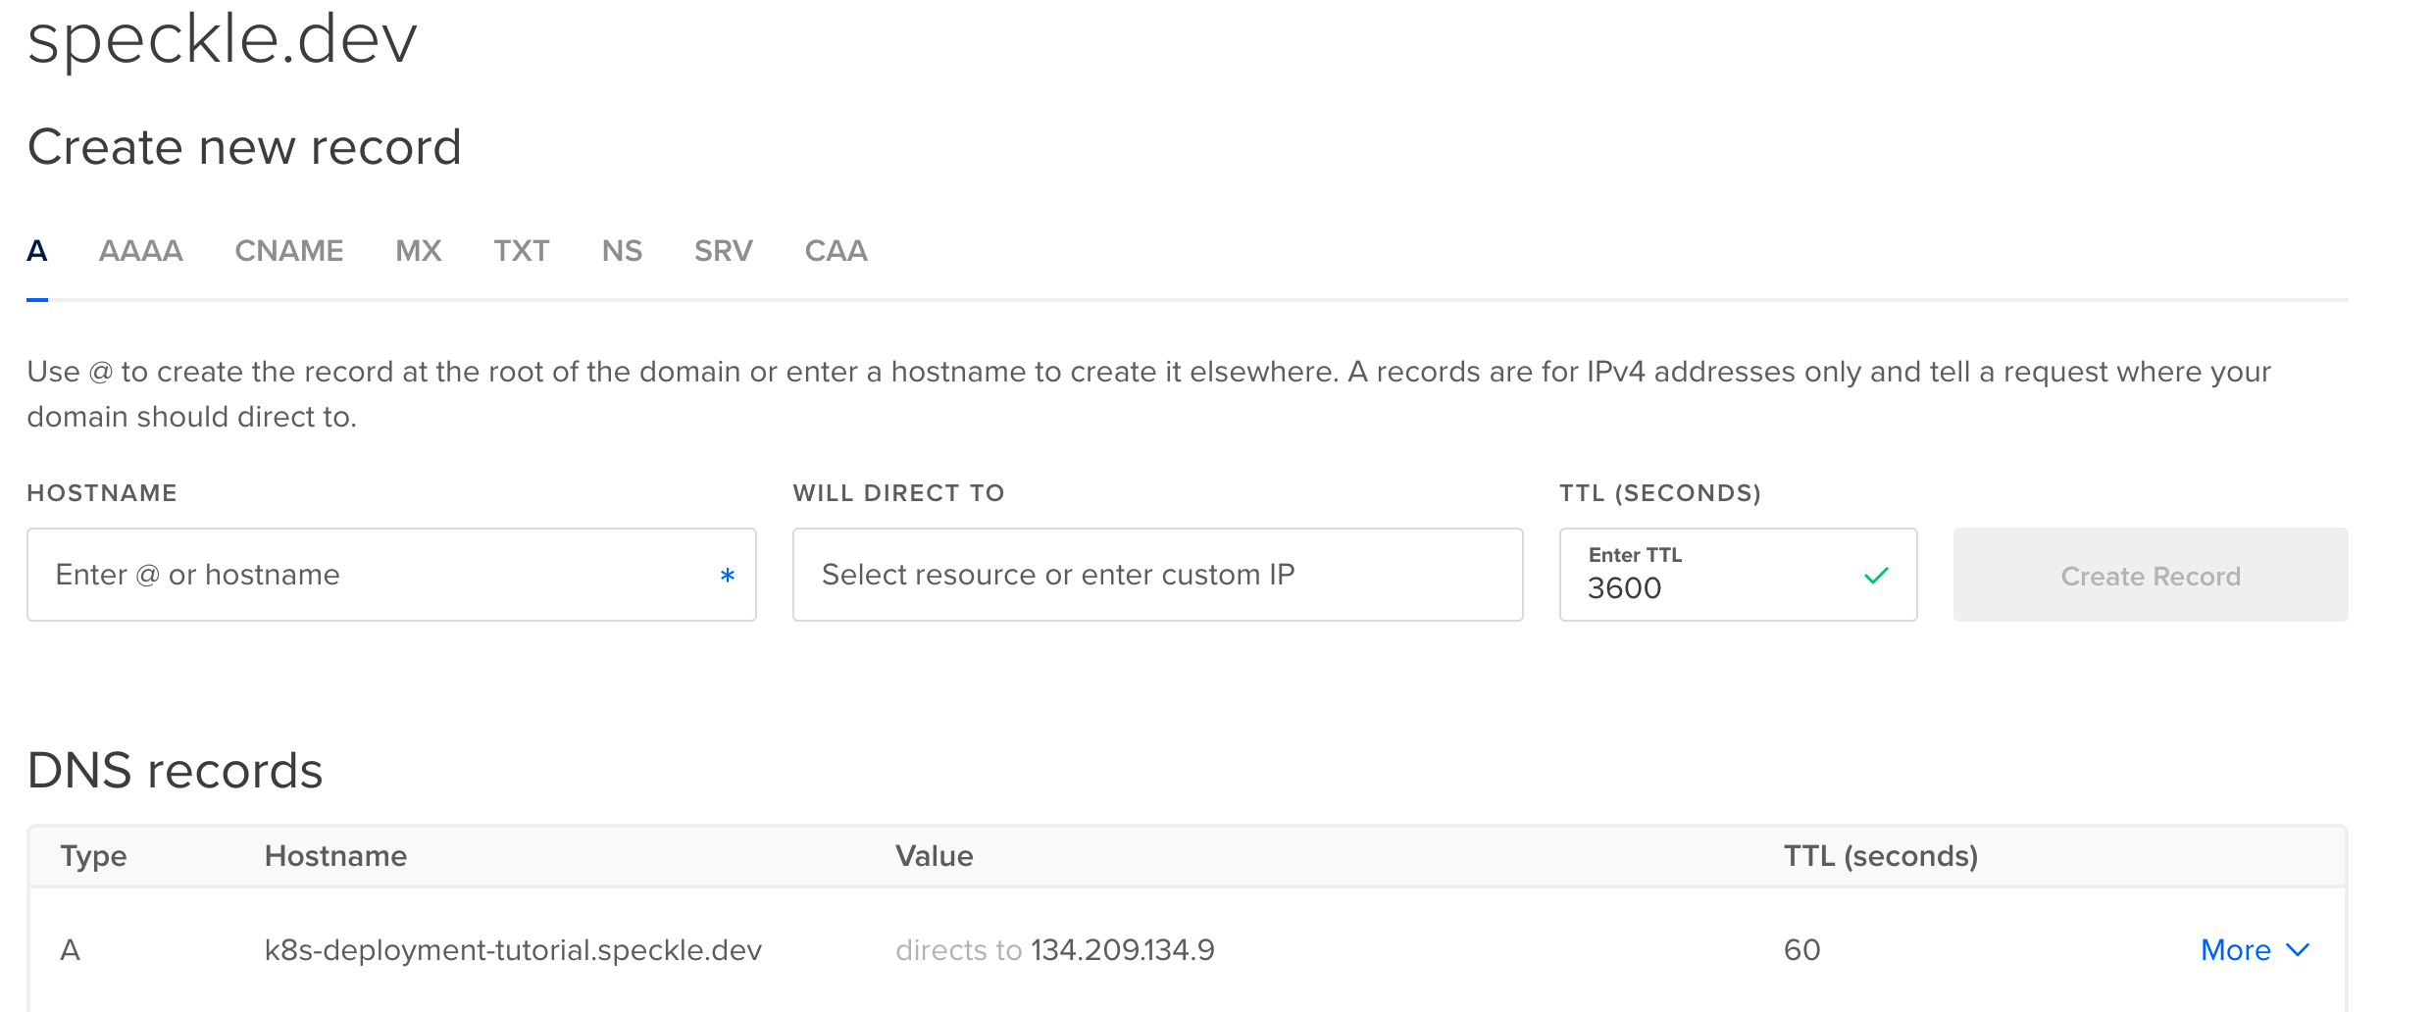Select the A record tab
The image size is (2434, 1012).
coord(37,251)
